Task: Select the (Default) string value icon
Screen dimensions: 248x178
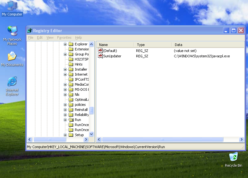Action: click(100, 50)
